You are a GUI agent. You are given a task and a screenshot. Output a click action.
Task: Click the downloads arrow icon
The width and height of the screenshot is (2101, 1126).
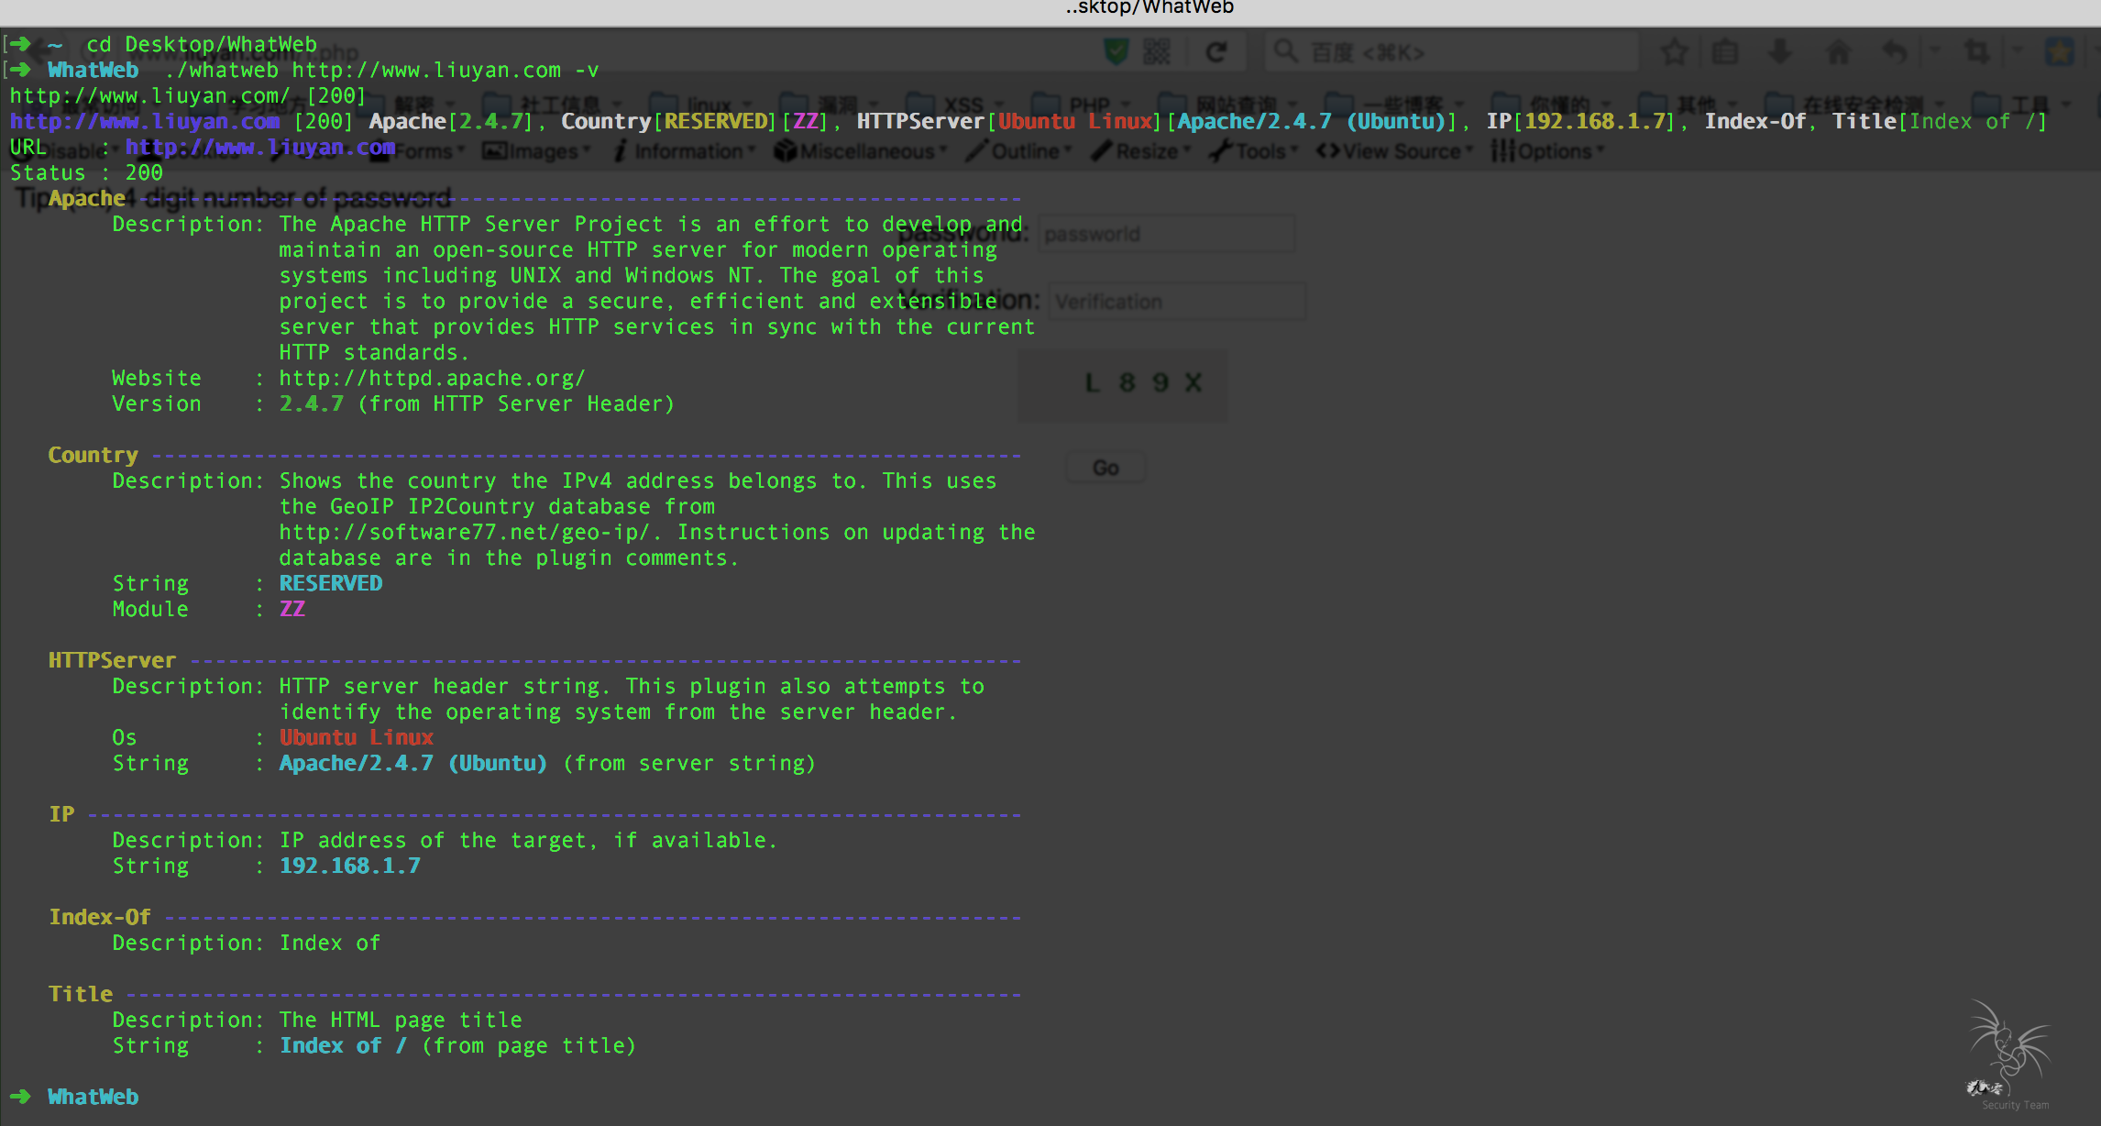click(1780, 52)
